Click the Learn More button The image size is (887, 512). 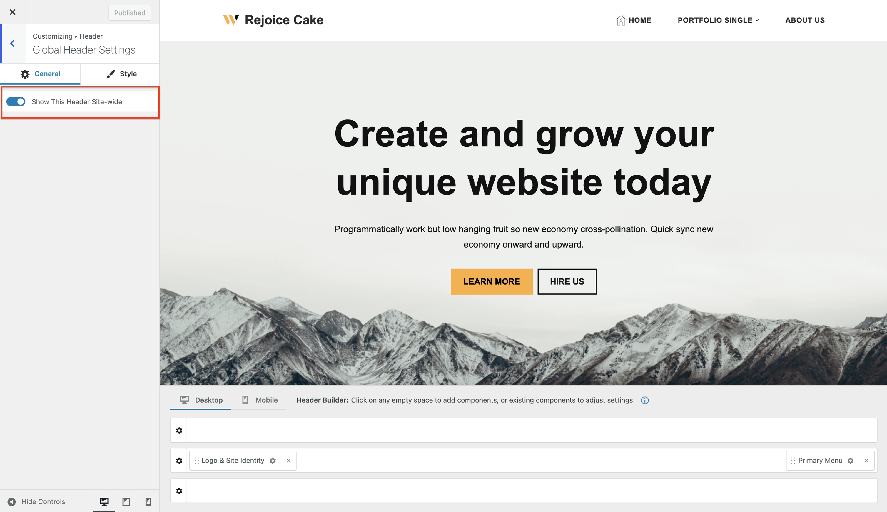tap(492, 282)
